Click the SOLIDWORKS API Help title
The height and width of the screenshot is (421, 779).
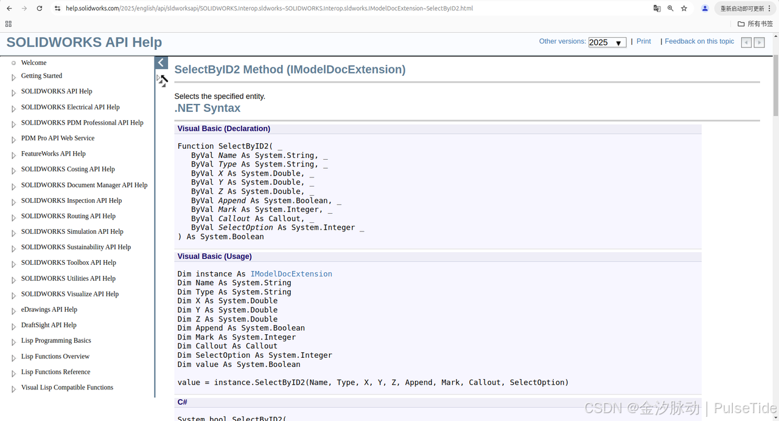[84, 43]
